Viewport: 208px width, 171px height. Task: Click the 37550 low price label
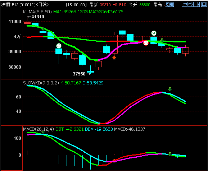[82, 74]
